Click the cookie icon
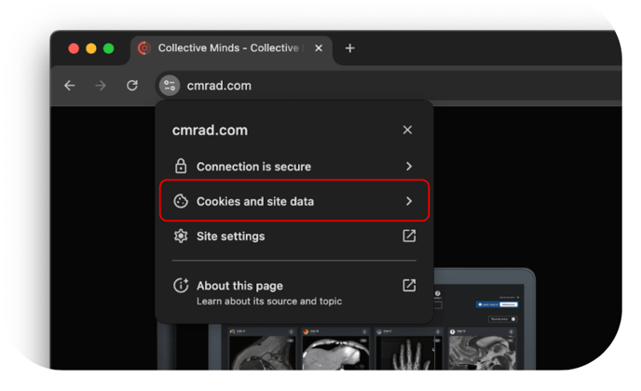This screenshot has width=641, height=391. point(181,201)
